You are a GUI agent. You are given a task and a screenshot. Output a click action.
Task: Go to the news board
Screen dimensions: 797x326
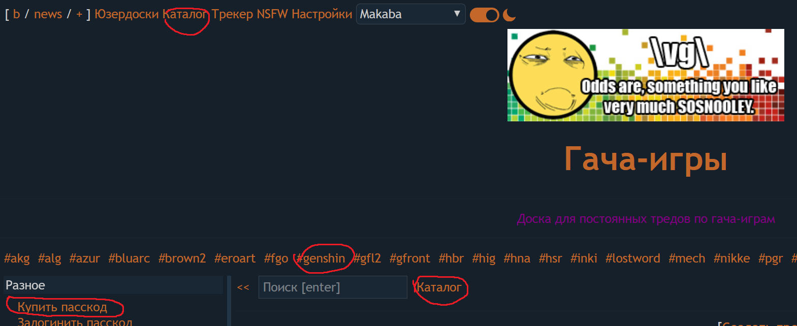click(x=48, y=14)
